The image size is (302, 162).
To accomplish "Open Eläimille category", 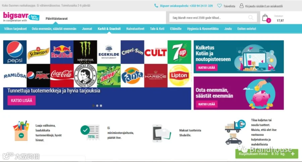I will pyautogui.click(x=175, y=29).
